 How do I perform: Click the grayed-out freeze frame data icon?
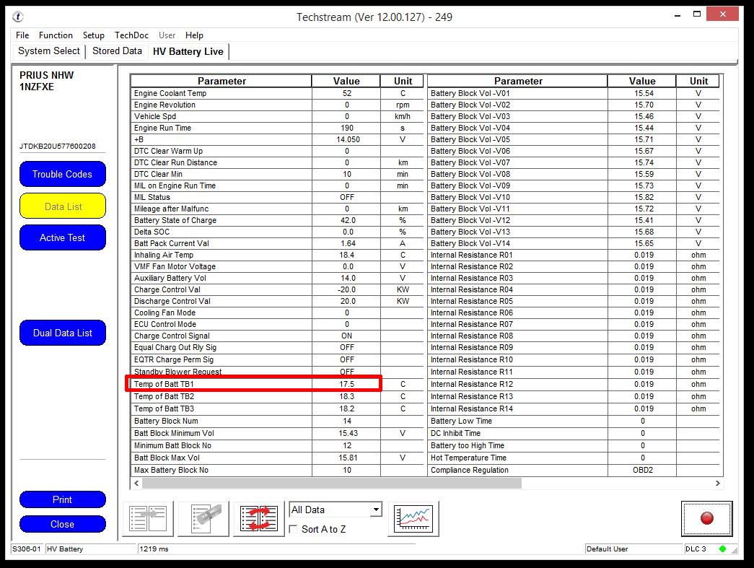(203, 518)
